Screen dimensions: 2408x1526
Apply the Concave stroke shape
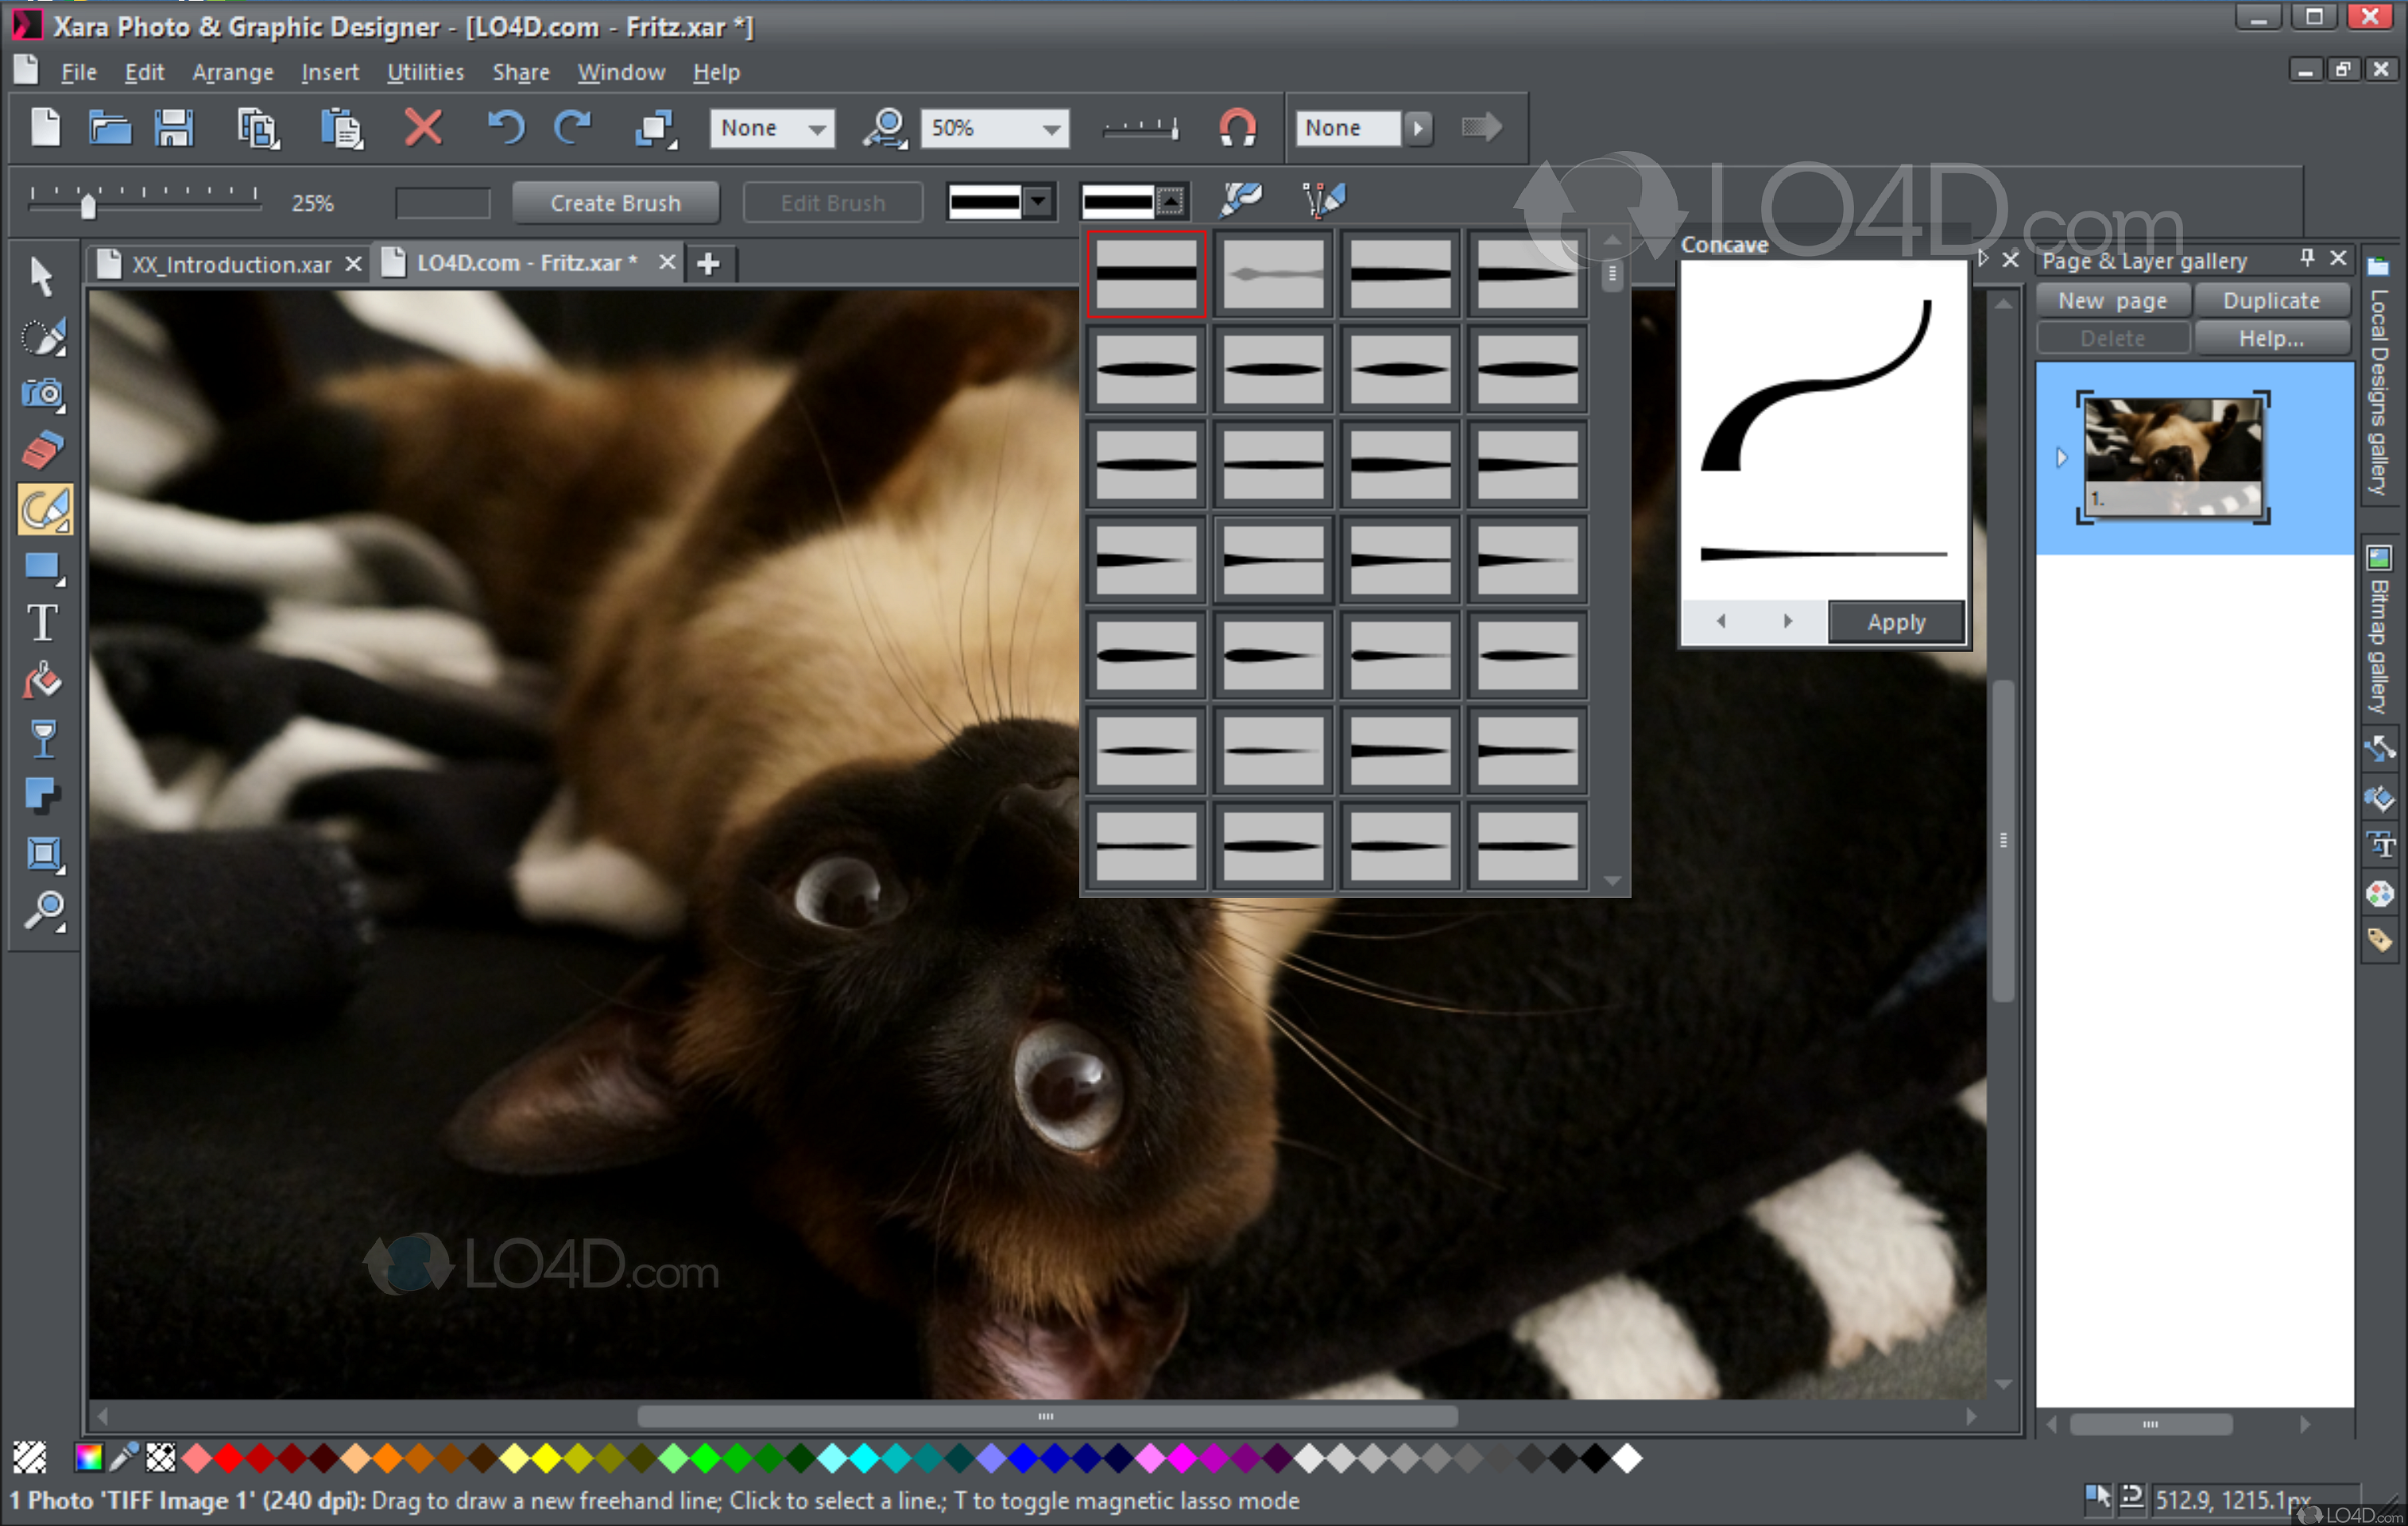click(x=1896, y=621)
